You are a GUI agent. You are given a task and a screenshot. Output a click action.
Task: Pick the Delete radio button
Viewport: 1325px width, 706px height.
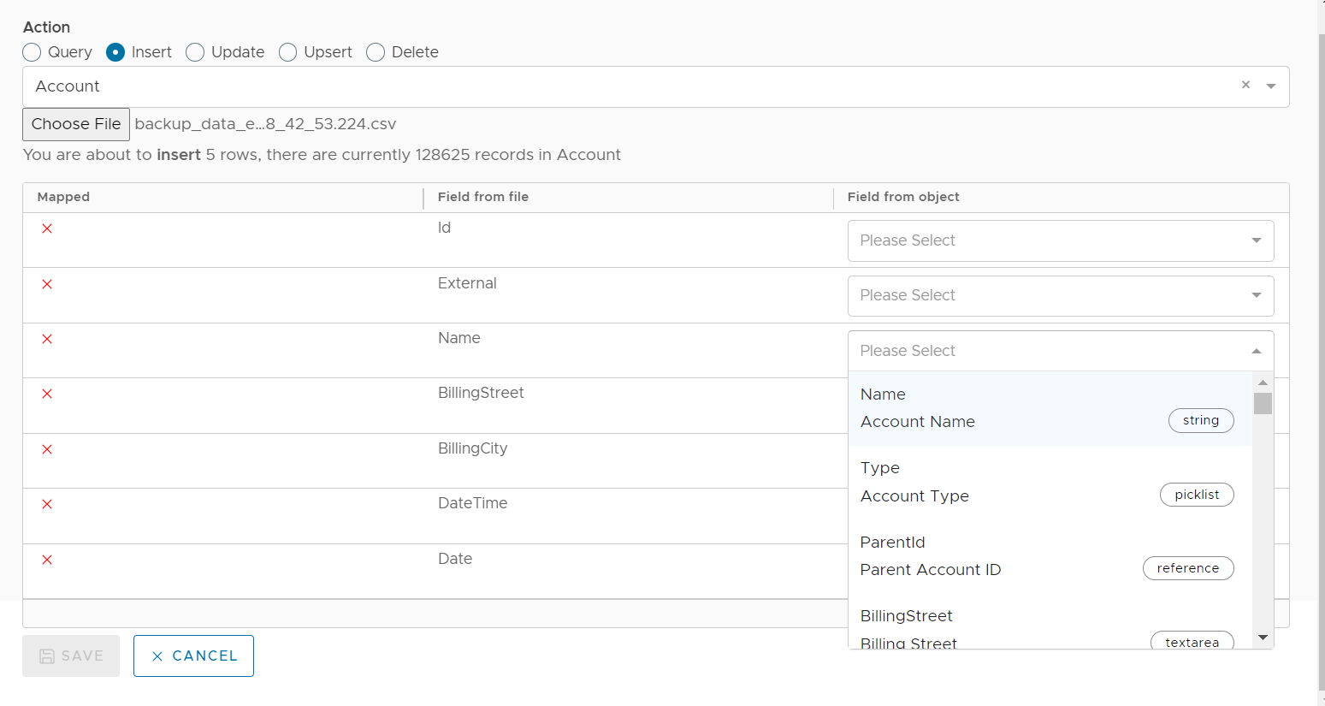pyautogui.click(x=376, y=52)
